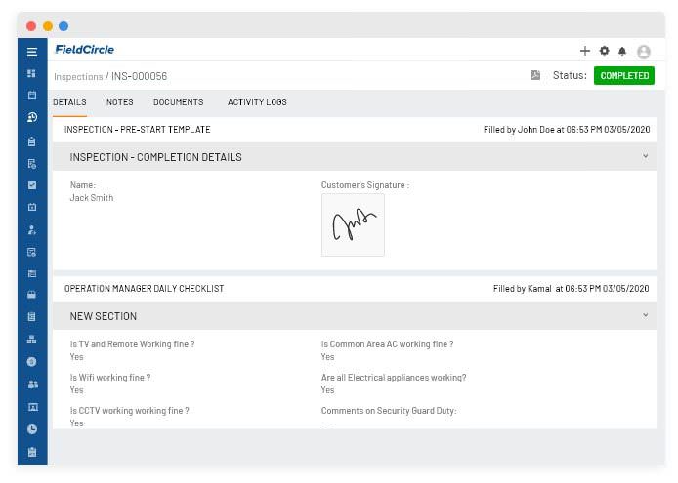This screenshot has height=483, width=678.
Task: Open the dashboard grid icon in sidebar
Action: point(31,73)
